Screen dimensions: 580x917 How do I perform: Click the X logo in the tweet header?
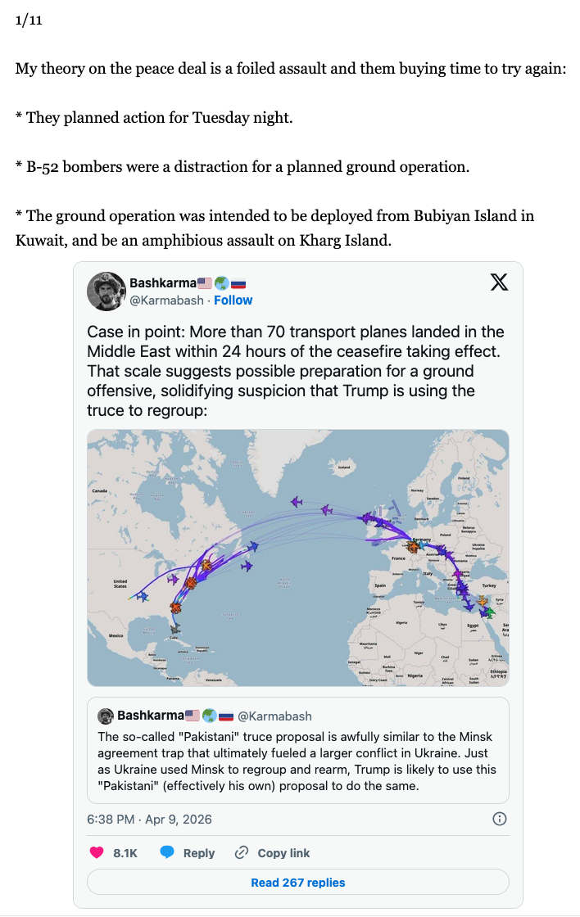tap(498, 282)
